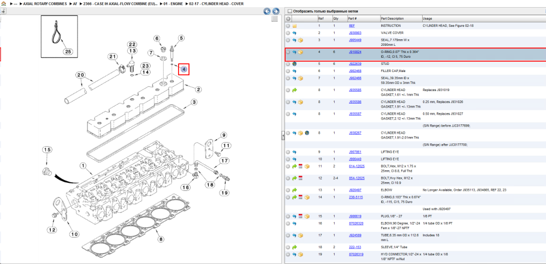
Task: Click blue arrow icon on O-RING J910824 row
Action: click(294, 52)
